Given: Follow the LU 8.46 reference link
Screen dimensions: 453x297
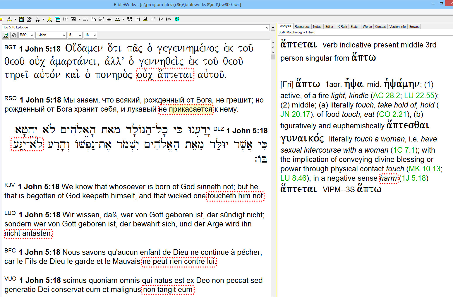Looking at the screenshot, I should pyautogui.click(x=293, y=178).
